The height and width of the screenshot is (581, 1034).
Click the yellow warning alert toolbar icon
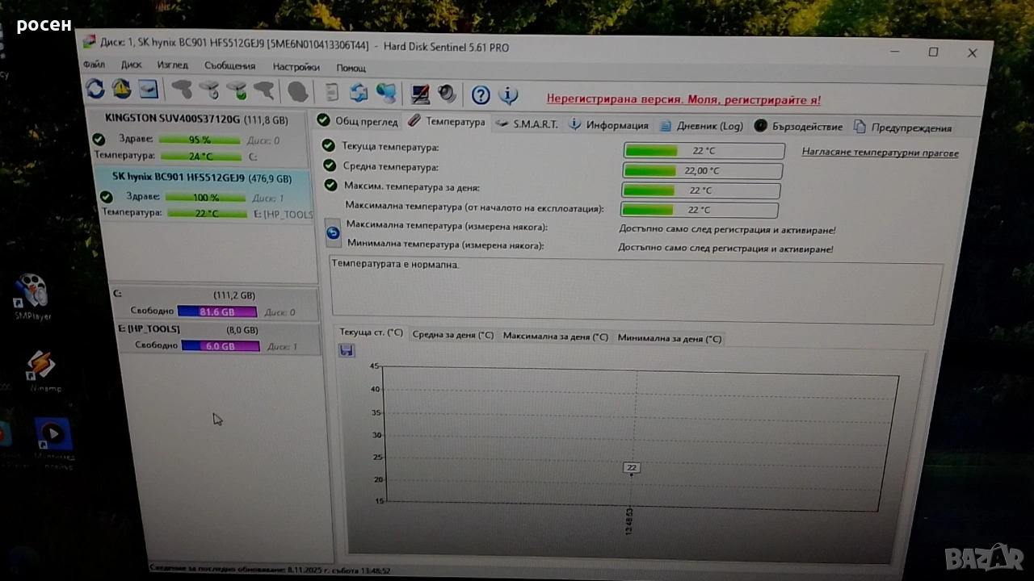point(121,89)
